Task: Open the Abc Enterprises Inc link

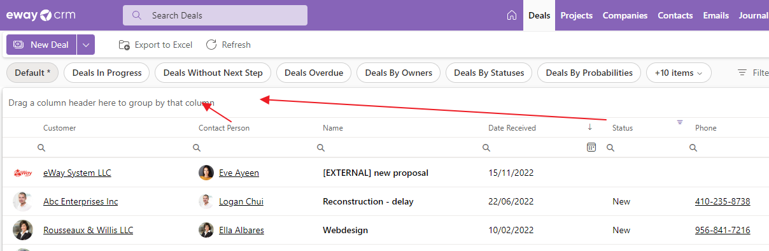Action: click(80, 201)
